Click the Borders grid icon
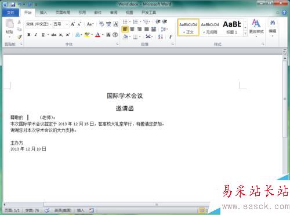Image resolution: width=290 pixels, height=215 pixels. tap(135, 37)
